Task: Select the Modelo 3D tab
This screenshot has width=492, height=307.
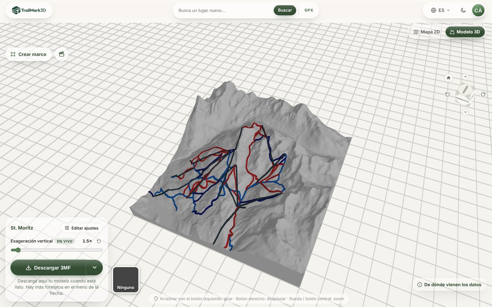Action: coord(465,32)
